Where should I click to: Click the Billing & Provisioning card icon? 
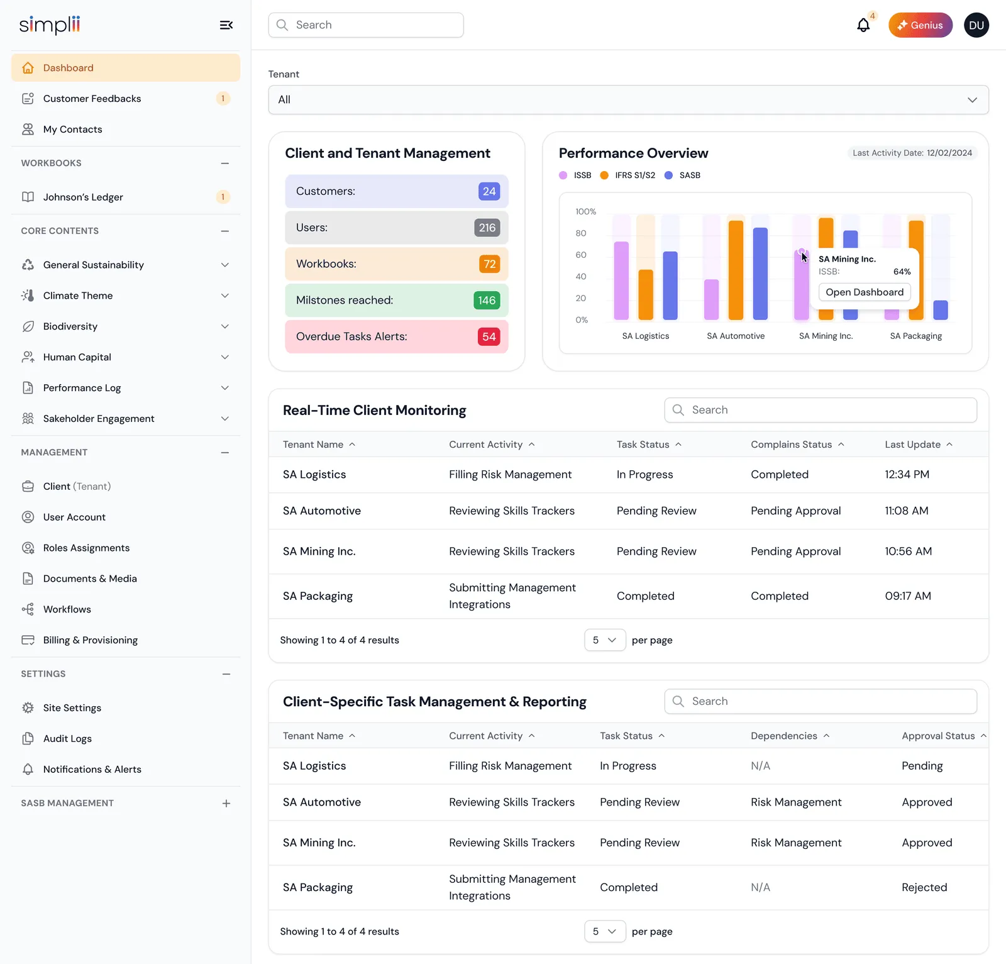coord(28,640)
